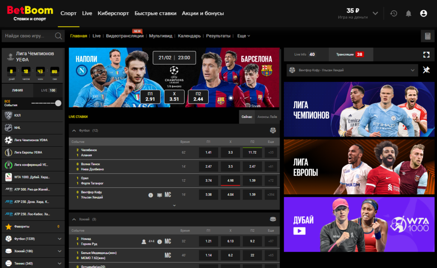The image size is (437, 268).
Task: Expand video panel to fullscreen
Action: click(426, 55)
